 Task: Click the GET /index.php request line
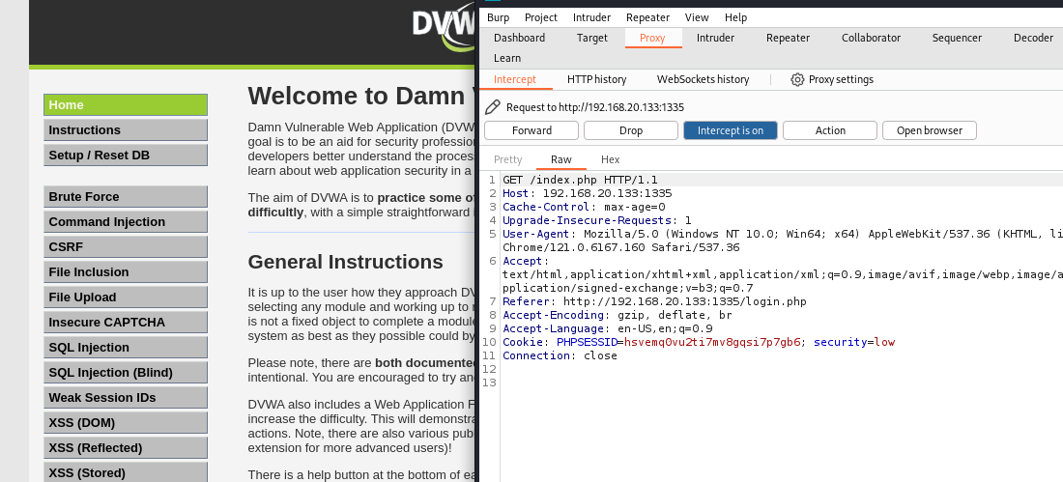[x=580, y=180]
